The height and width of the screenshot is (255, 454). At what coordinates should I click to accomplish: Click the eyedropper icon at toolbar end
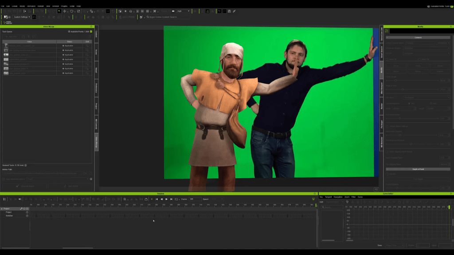[x=234, y=11]
